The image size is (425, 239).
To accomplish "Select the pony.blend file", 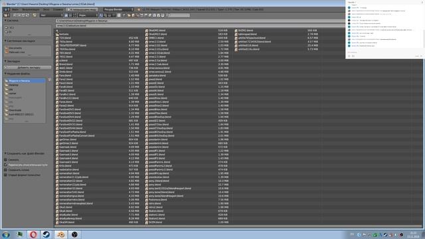I will click(x=155, y=185).
